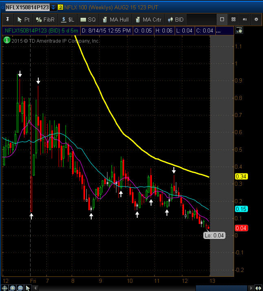Select the FibR Fibonacci retracement tool
Viewport: 263px width, 291px height.
click(x=45, y=19)
